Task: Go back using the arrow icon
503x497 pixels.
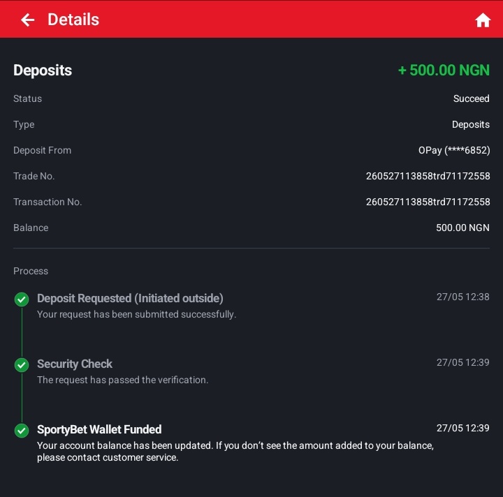Action: click(27, 20)
